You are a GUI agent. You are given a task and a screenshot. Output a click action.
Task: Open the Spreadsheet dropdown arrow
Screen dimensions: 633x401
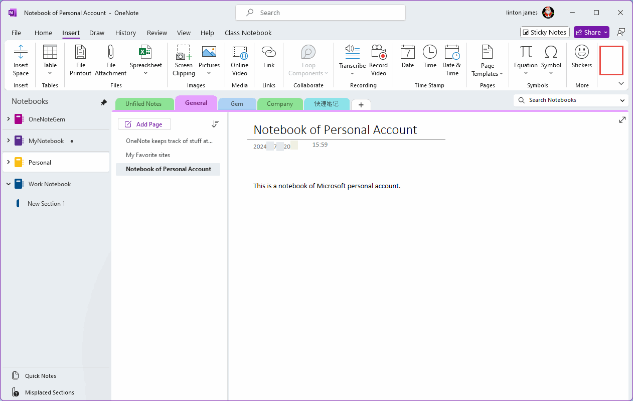[145, 73]
